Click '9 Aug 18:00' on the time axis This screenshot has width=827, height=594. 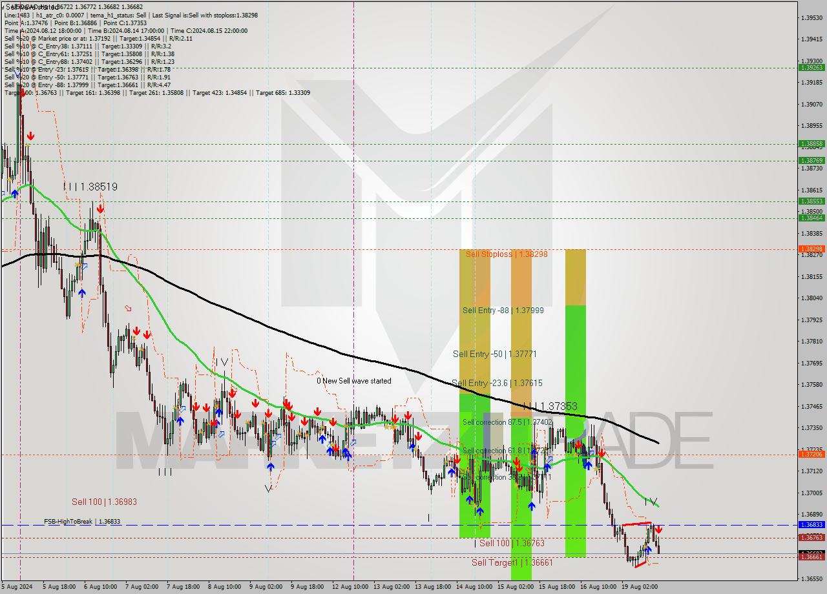point(308,587)
